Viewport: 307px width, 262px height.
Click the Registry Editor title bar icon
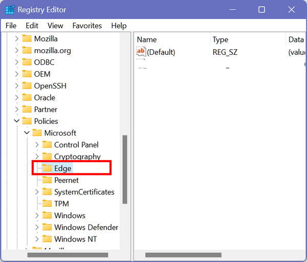point(10,10)
